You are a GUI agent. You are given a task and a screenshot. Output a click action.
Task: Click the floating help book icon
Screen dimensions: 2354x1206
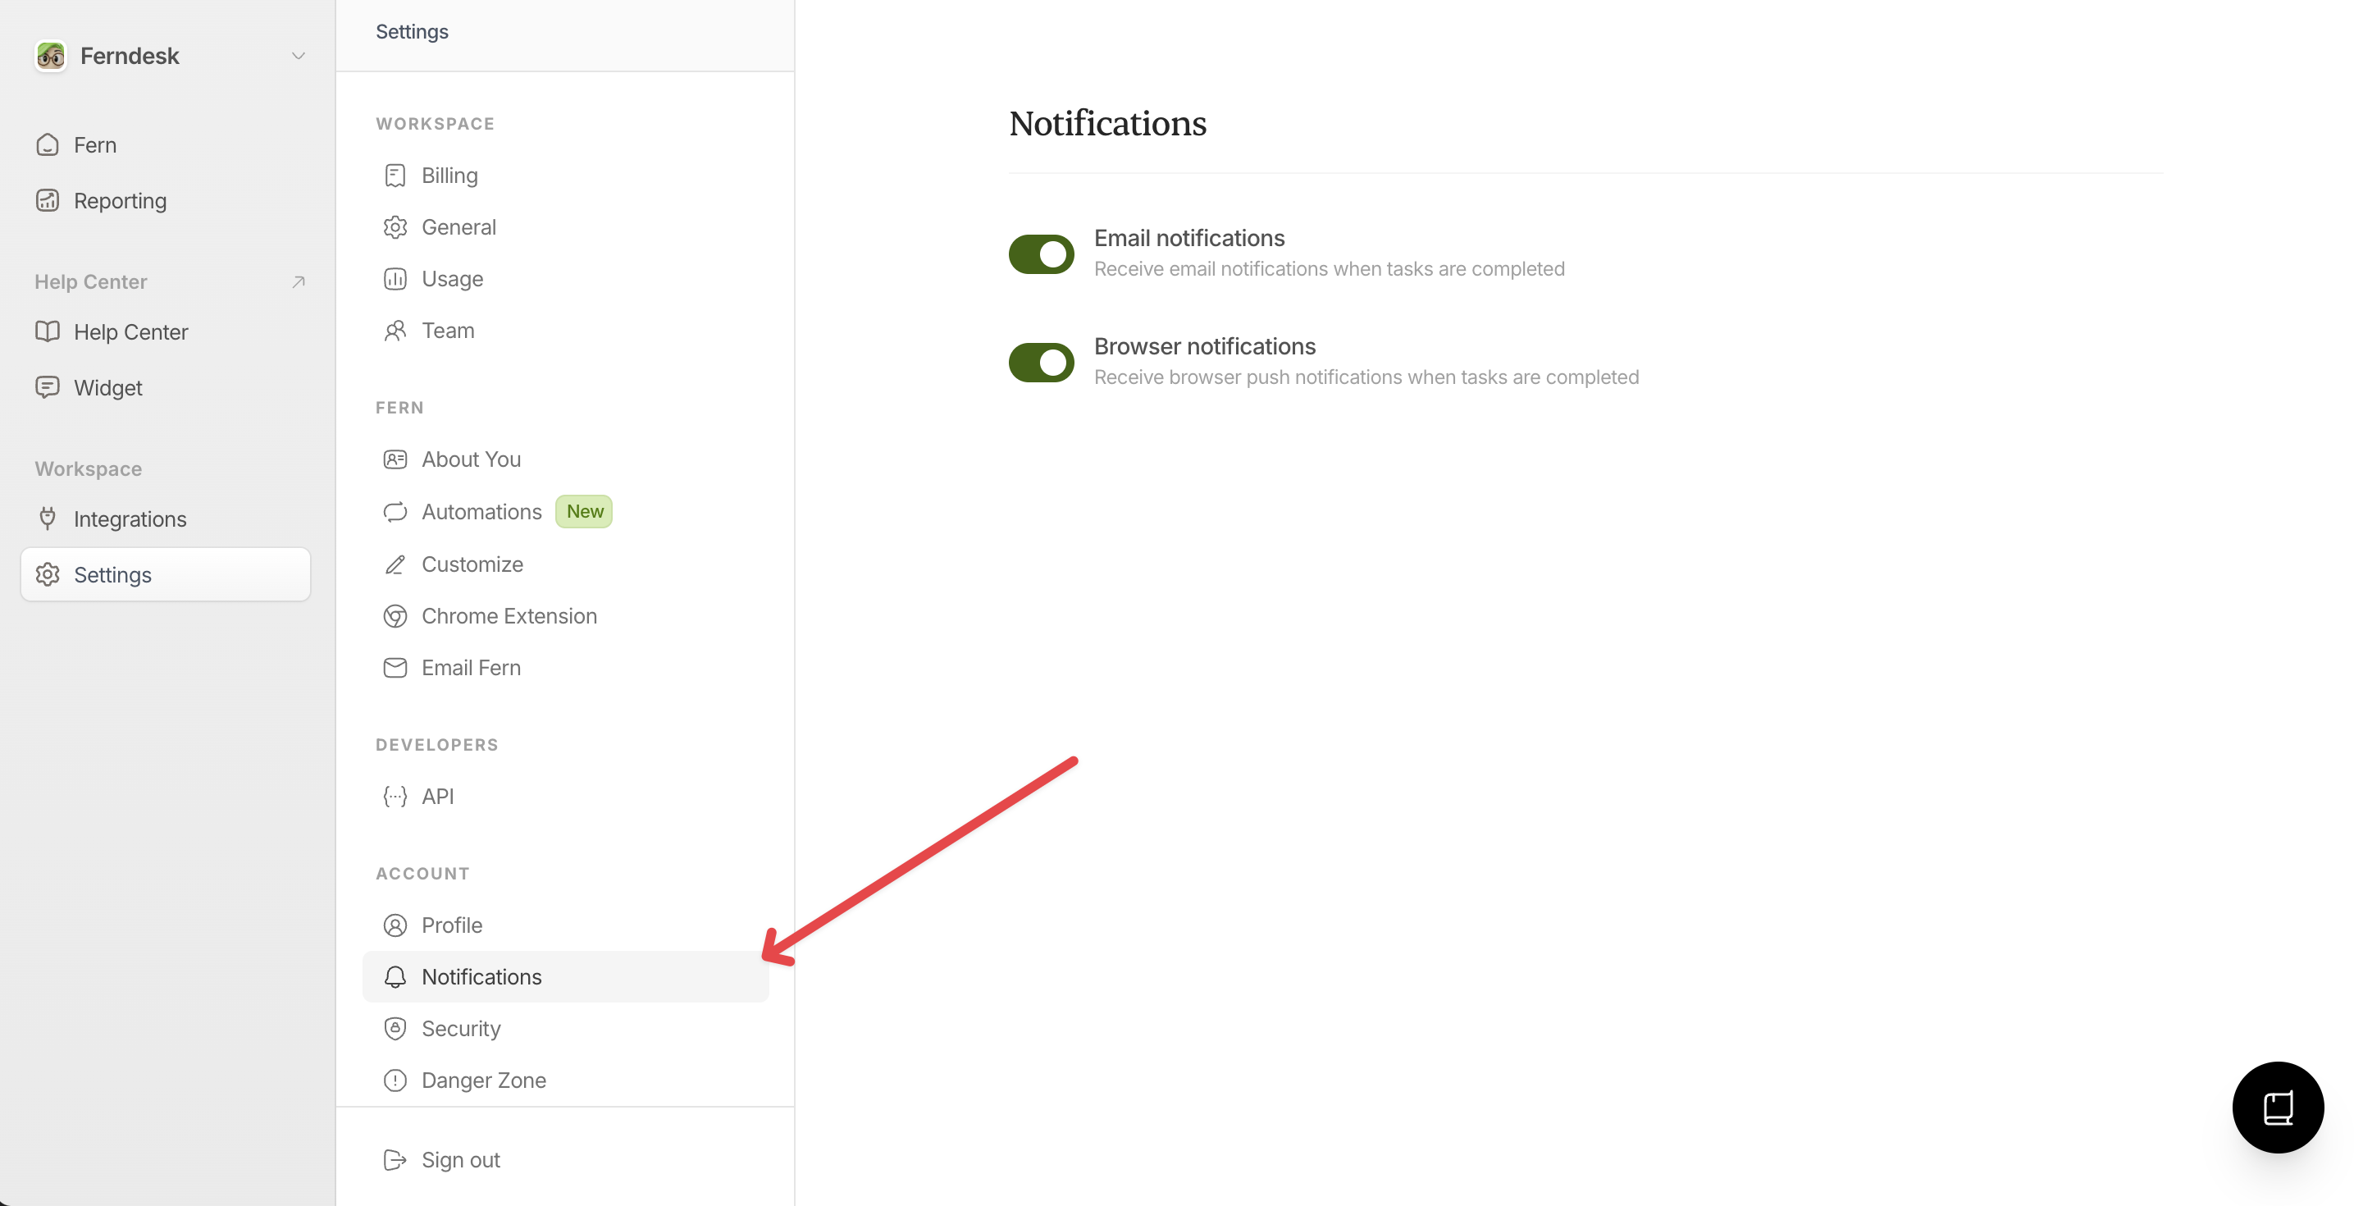2276,1108
